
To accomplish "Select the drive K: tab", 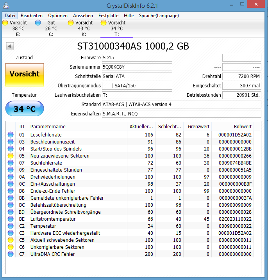I will 84,28.
